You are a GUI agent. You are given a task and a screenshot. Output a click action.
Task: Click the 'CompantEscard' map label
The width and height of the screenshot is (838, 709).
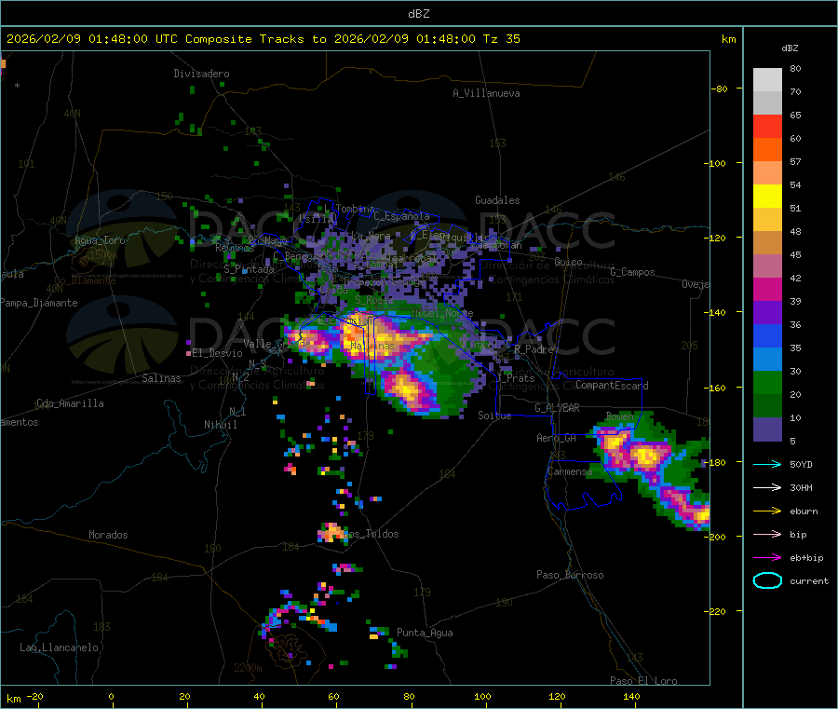click(x=612, y=385)
